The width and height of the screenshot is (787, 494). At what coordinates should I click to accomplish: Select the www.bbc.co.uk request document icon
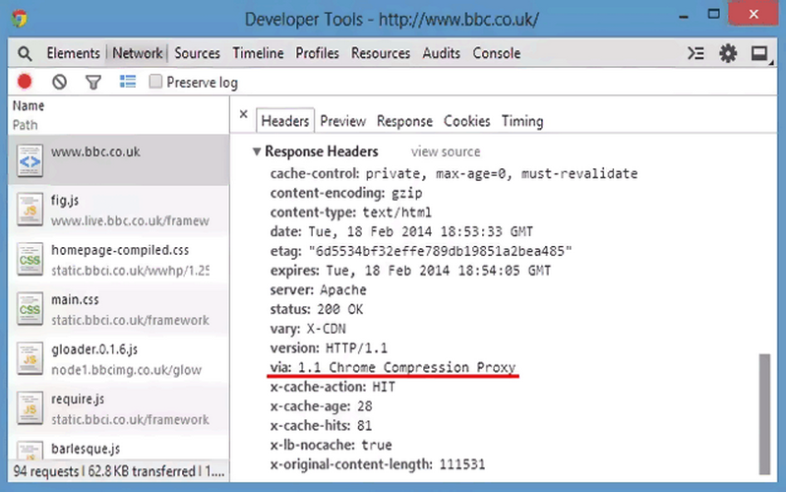point(30,160)
